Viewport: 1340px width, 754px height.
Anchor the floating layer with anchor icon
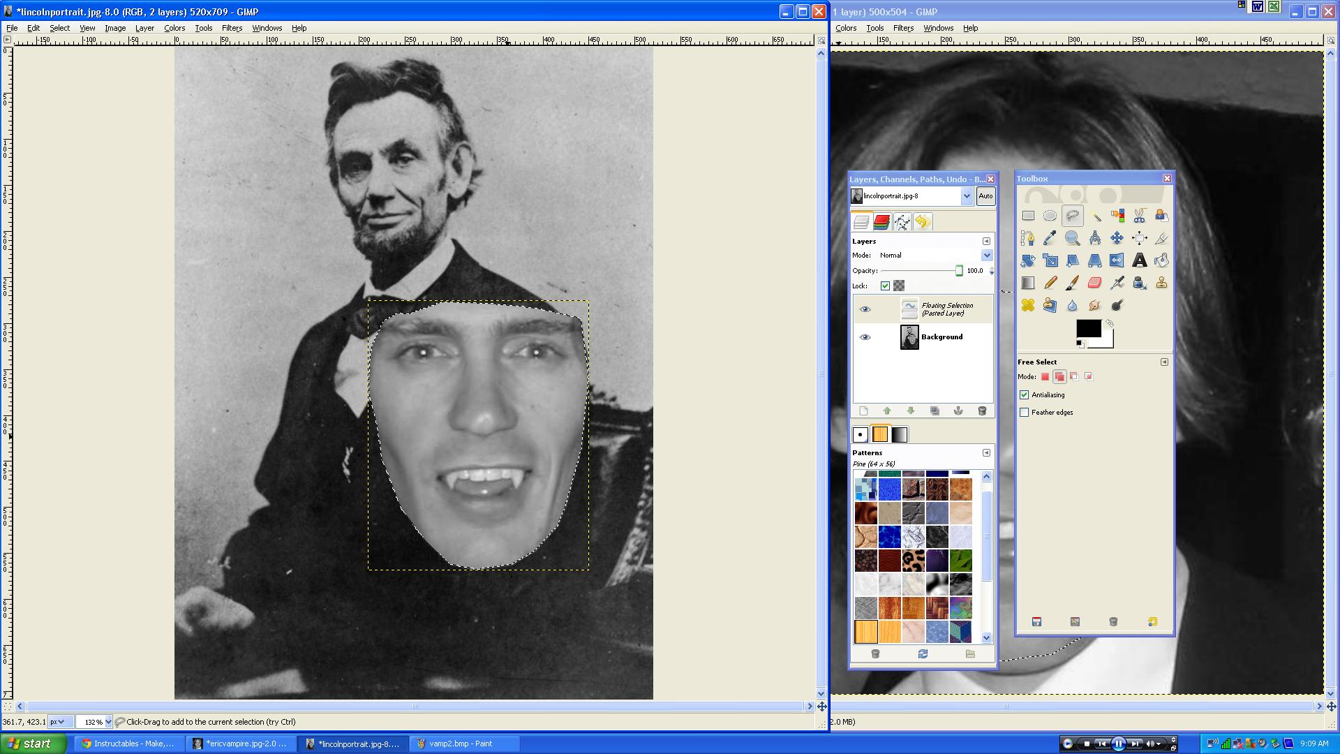tap(958, 411)
